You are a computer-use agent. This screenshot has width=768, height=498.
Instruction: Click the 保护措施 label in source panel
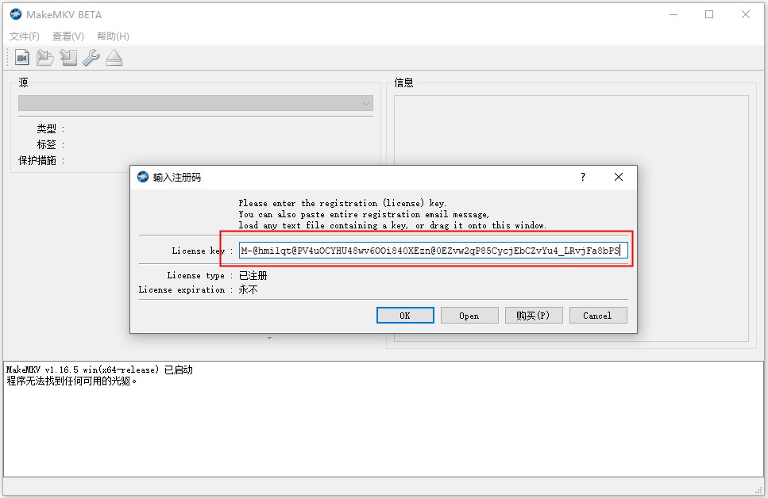[x=37, y=160]
